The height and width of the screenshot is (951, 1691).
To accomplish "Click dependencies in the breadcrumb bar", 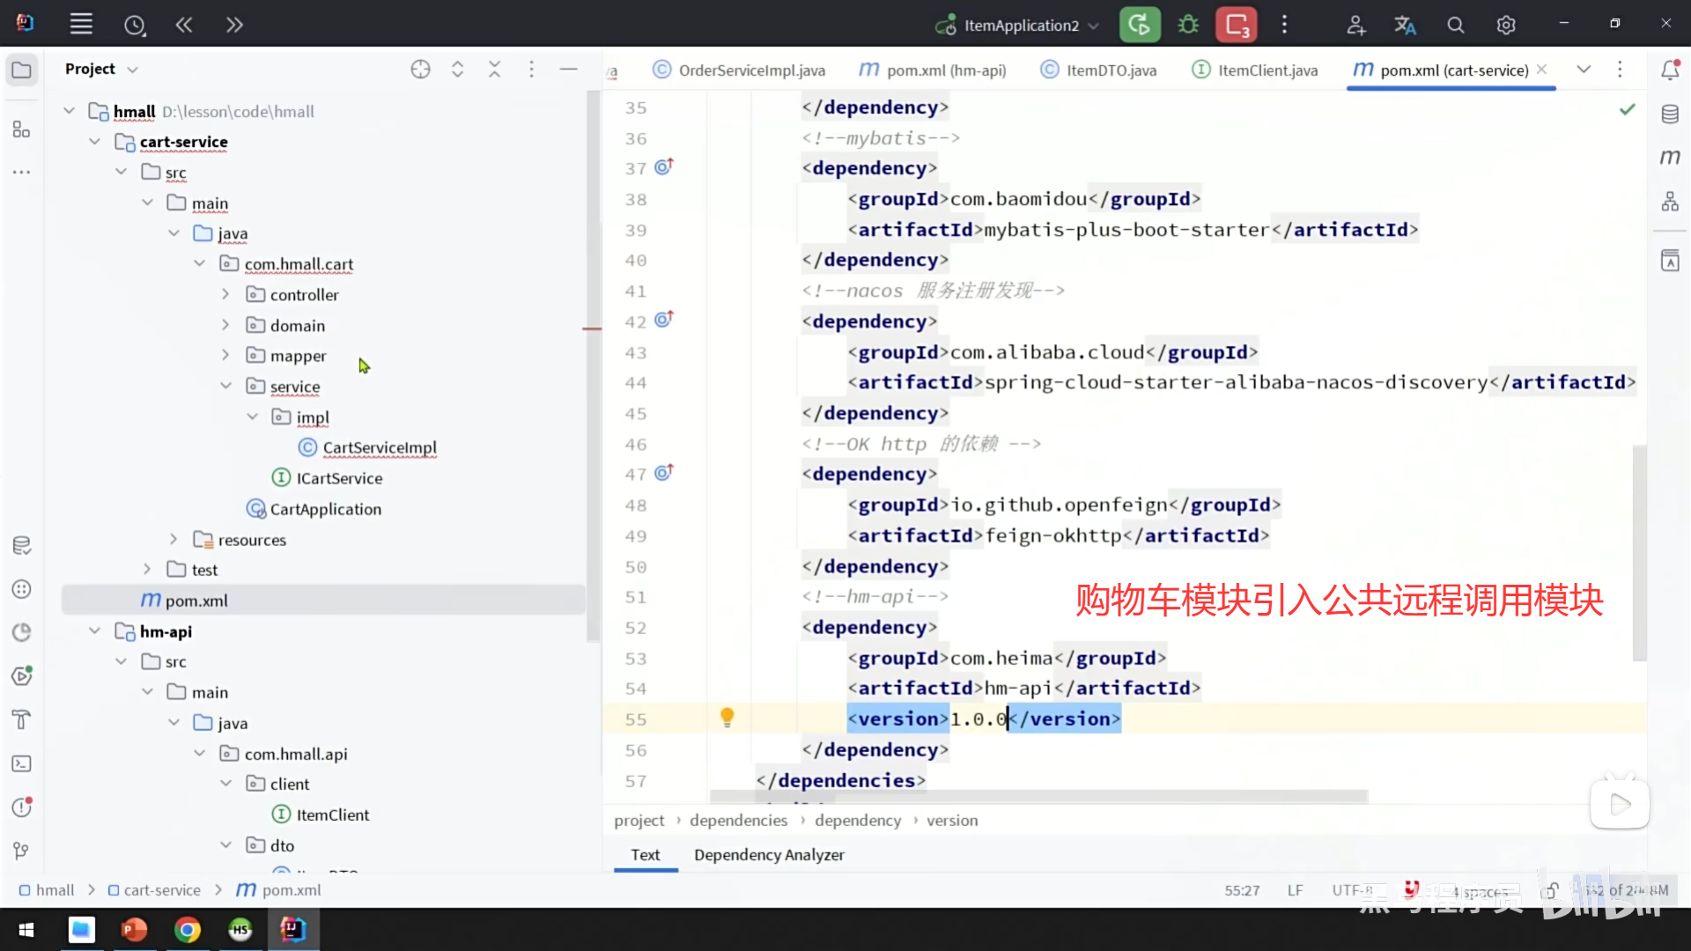I will [738, 820].
